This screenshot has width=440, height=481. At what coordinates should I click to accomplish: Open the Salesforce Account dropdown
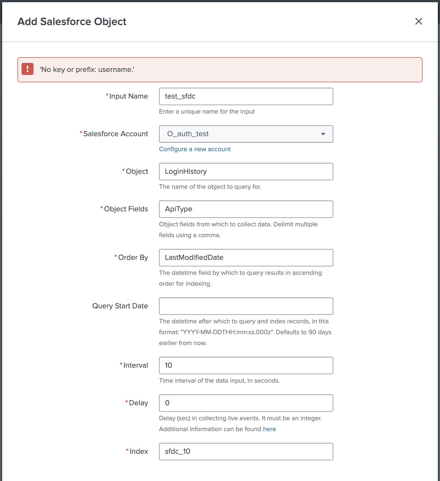(x=246, y=134)
